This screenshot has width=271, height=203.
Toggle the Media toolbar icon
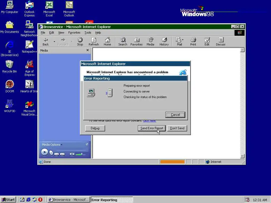click(150, 42)
